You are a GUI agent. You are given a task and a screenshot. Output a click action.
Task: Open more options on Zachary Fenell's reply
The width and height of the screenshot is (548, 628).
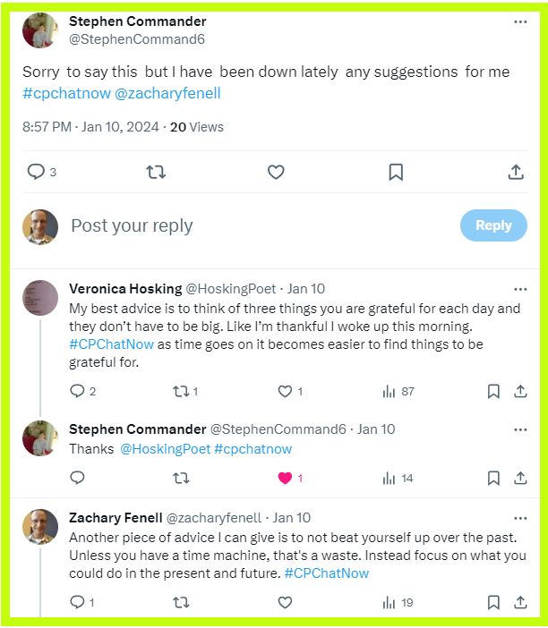coord(520,518)
